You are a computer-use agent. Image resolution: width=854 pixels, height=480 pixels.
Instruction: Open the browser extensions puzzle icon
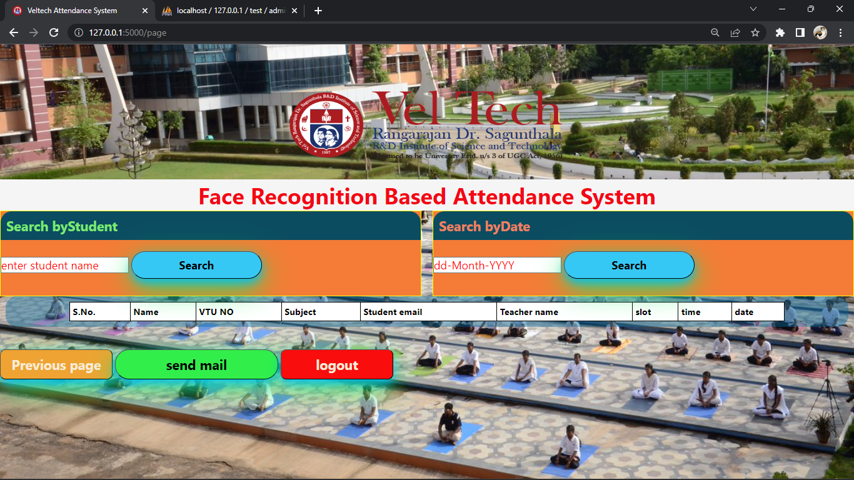coord(780,32)
